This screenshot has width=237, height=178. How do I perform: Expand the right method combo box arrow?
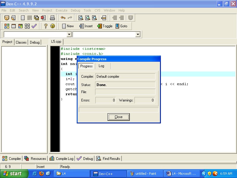pos(138,34)
